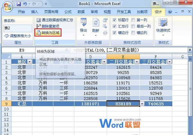This screenshot has width=193, height=135.
Task: Click cell containing 130013
Action: (x=123, y=88)
